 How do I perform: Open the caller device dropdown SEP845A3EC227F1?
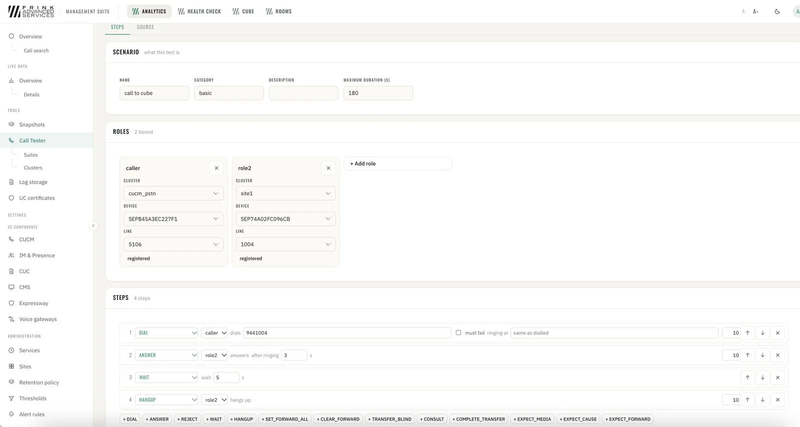(x=173, y=219)
